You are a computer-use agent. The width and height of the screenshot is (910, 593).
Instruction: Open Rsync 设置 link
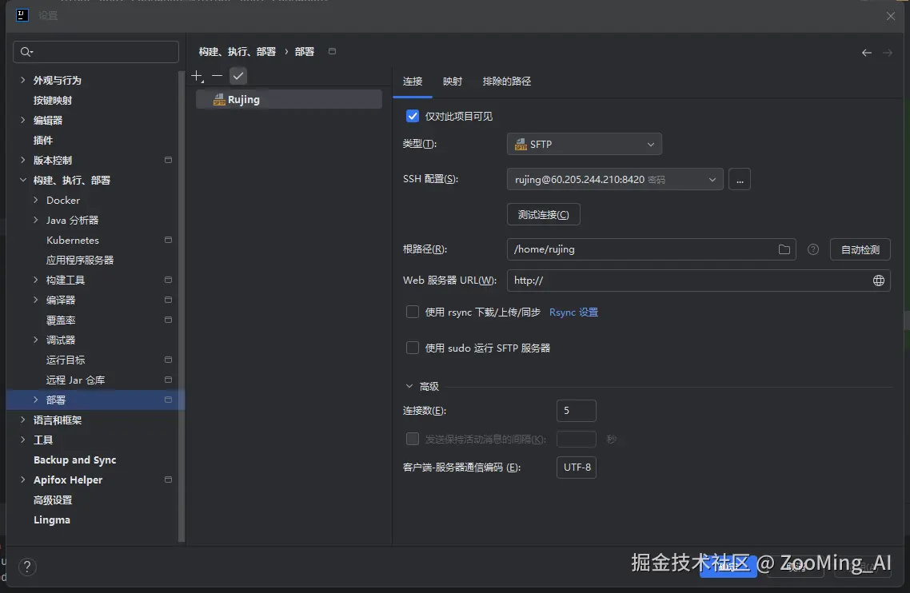pyautogui.click(x=574, y=312)
